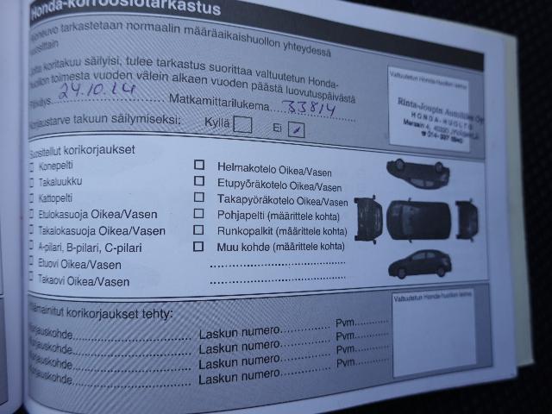Click the Takapyöräkotelo Oikea/Vasen label
This screenshot has height=414, width=552.
(x=282, y=200)
